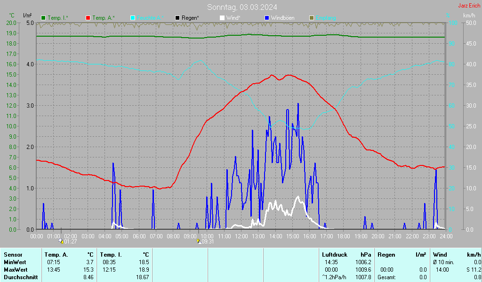
Task: Click the red 'Jarz Erich' text
Action: (469, 6)
